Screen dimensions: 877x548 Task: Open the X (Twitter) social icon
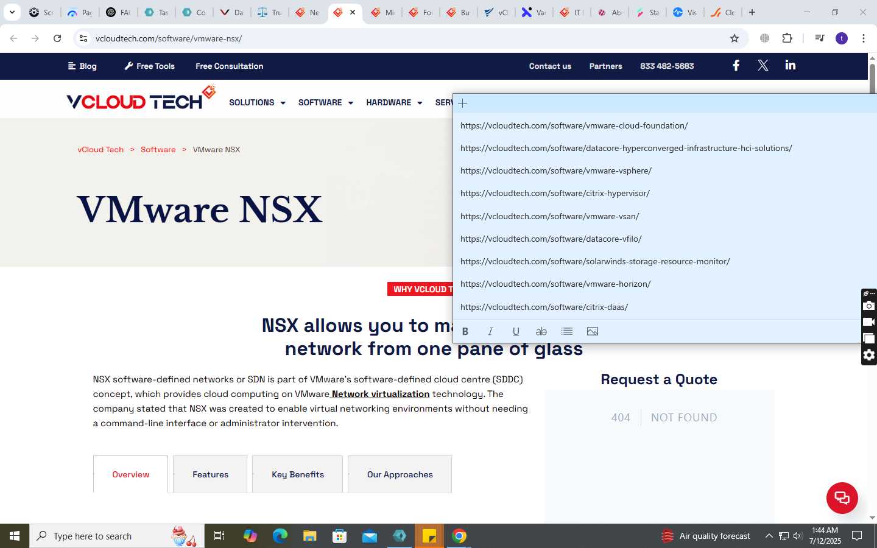[763, 65]
